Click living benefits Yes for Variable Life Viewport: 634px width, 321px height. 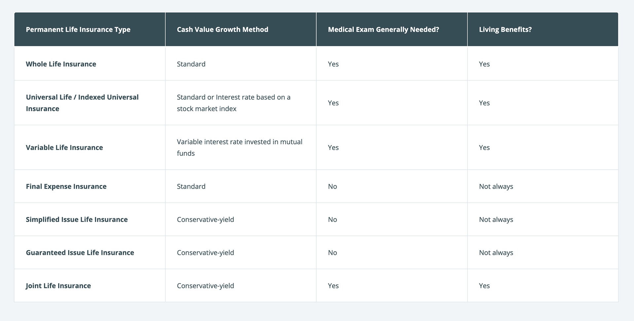484,148
